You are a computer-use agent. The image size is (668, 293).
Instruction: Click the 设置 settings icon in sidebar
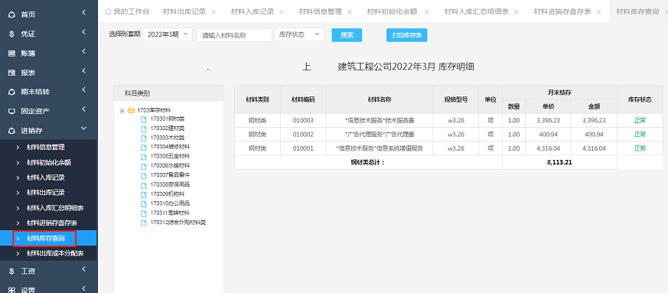(12, 290)
